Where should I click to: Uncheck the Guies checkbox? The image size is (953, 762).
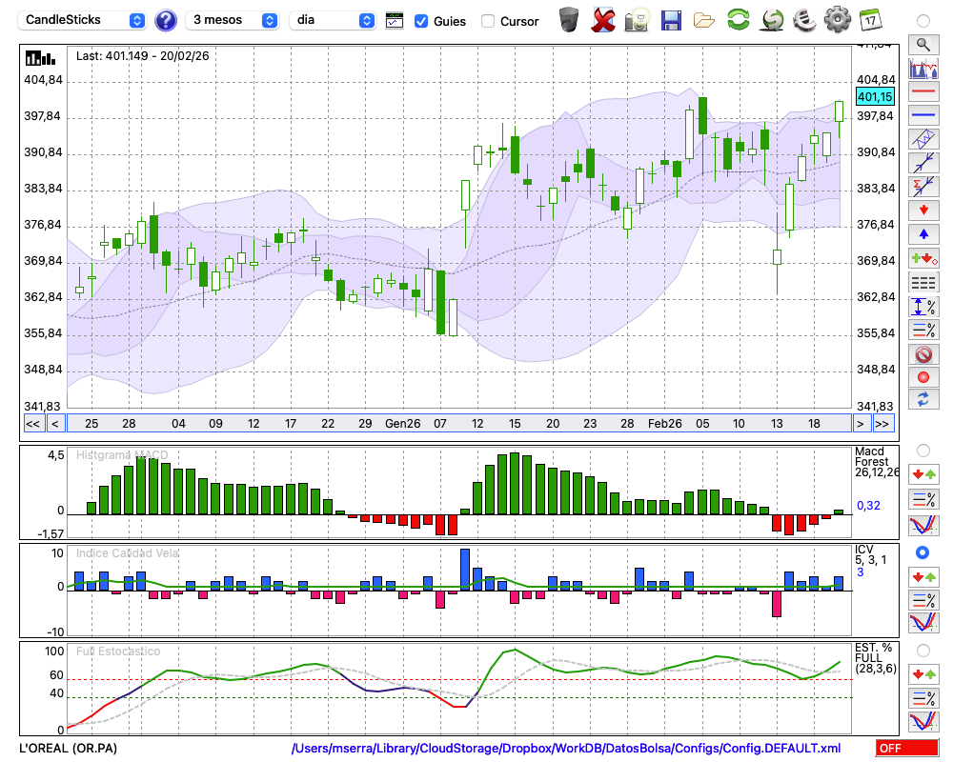(x=421, y=21)
